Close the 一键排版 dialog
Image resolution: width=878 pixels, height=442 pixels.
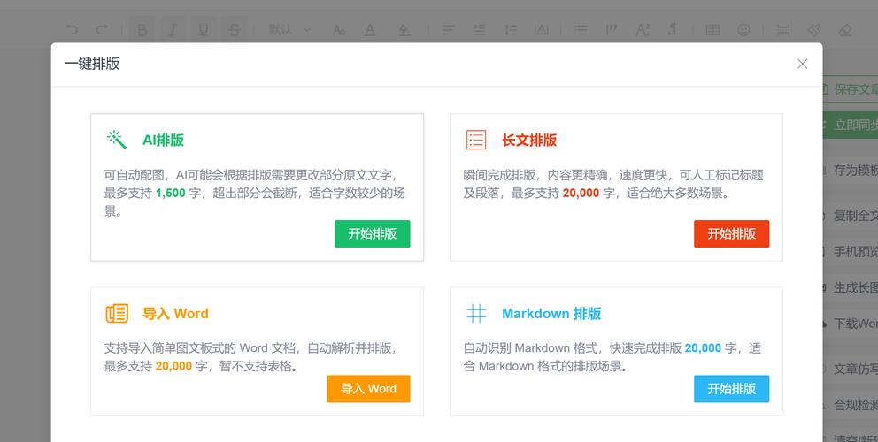(x=802, y=64)
